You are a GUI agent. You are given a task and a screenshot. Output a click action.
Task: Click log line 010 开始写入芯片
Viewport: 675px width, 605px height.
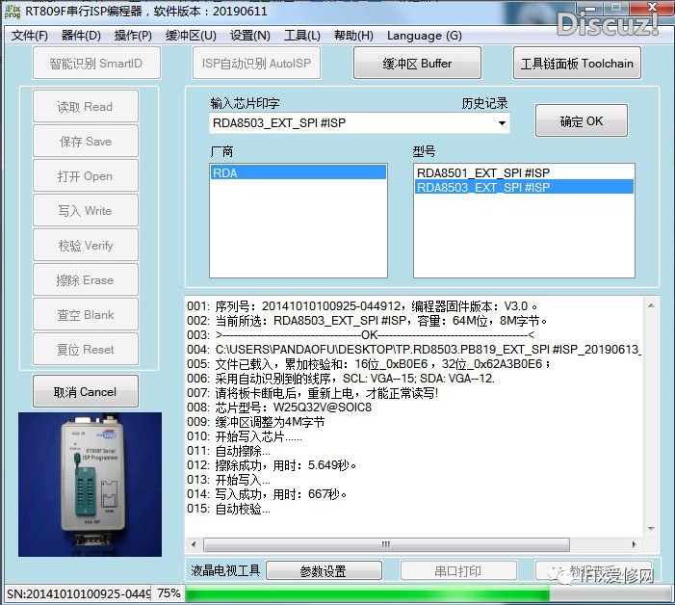[245, 436]
